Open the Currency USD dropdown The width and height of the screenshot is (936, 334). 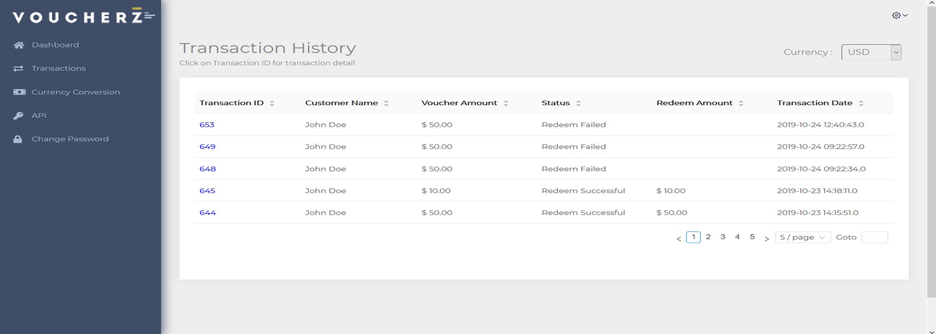pyautogui.click(x=871, y=52)
